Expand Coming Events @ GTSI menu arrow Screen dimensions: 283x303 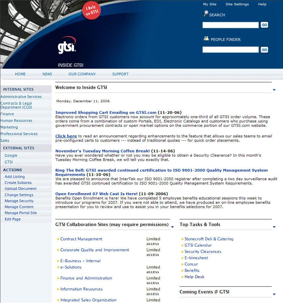274,294
